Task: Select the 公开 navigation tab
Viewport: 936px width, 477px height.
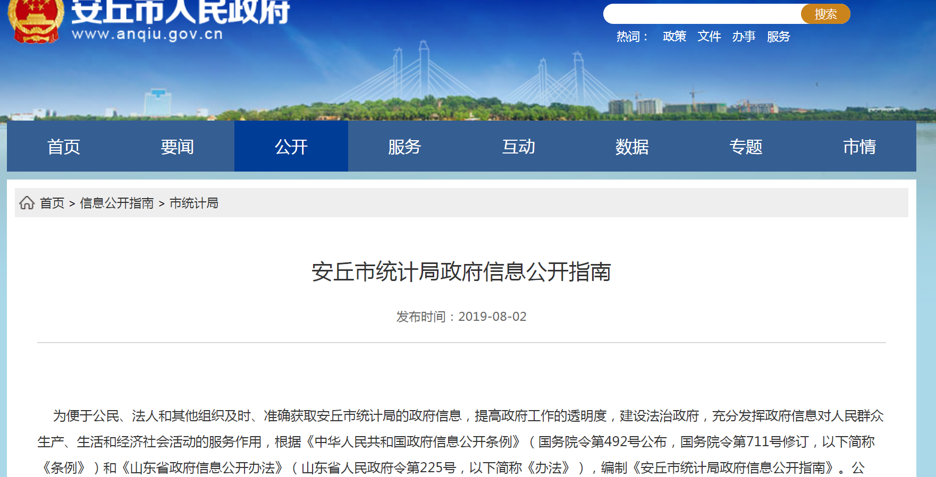Action: pyautogui.click(x=291, y=146)
